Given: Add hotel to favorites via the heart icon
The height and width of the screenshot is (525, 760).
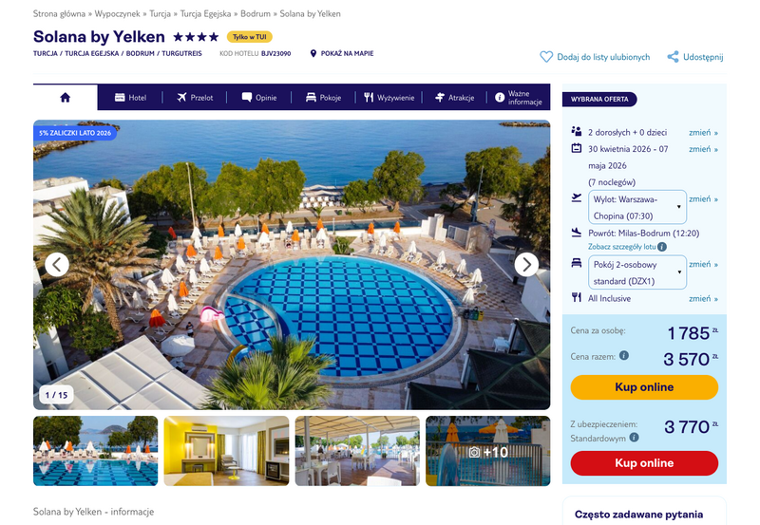Looking at the screenshot, I should [x=546, y=57].
